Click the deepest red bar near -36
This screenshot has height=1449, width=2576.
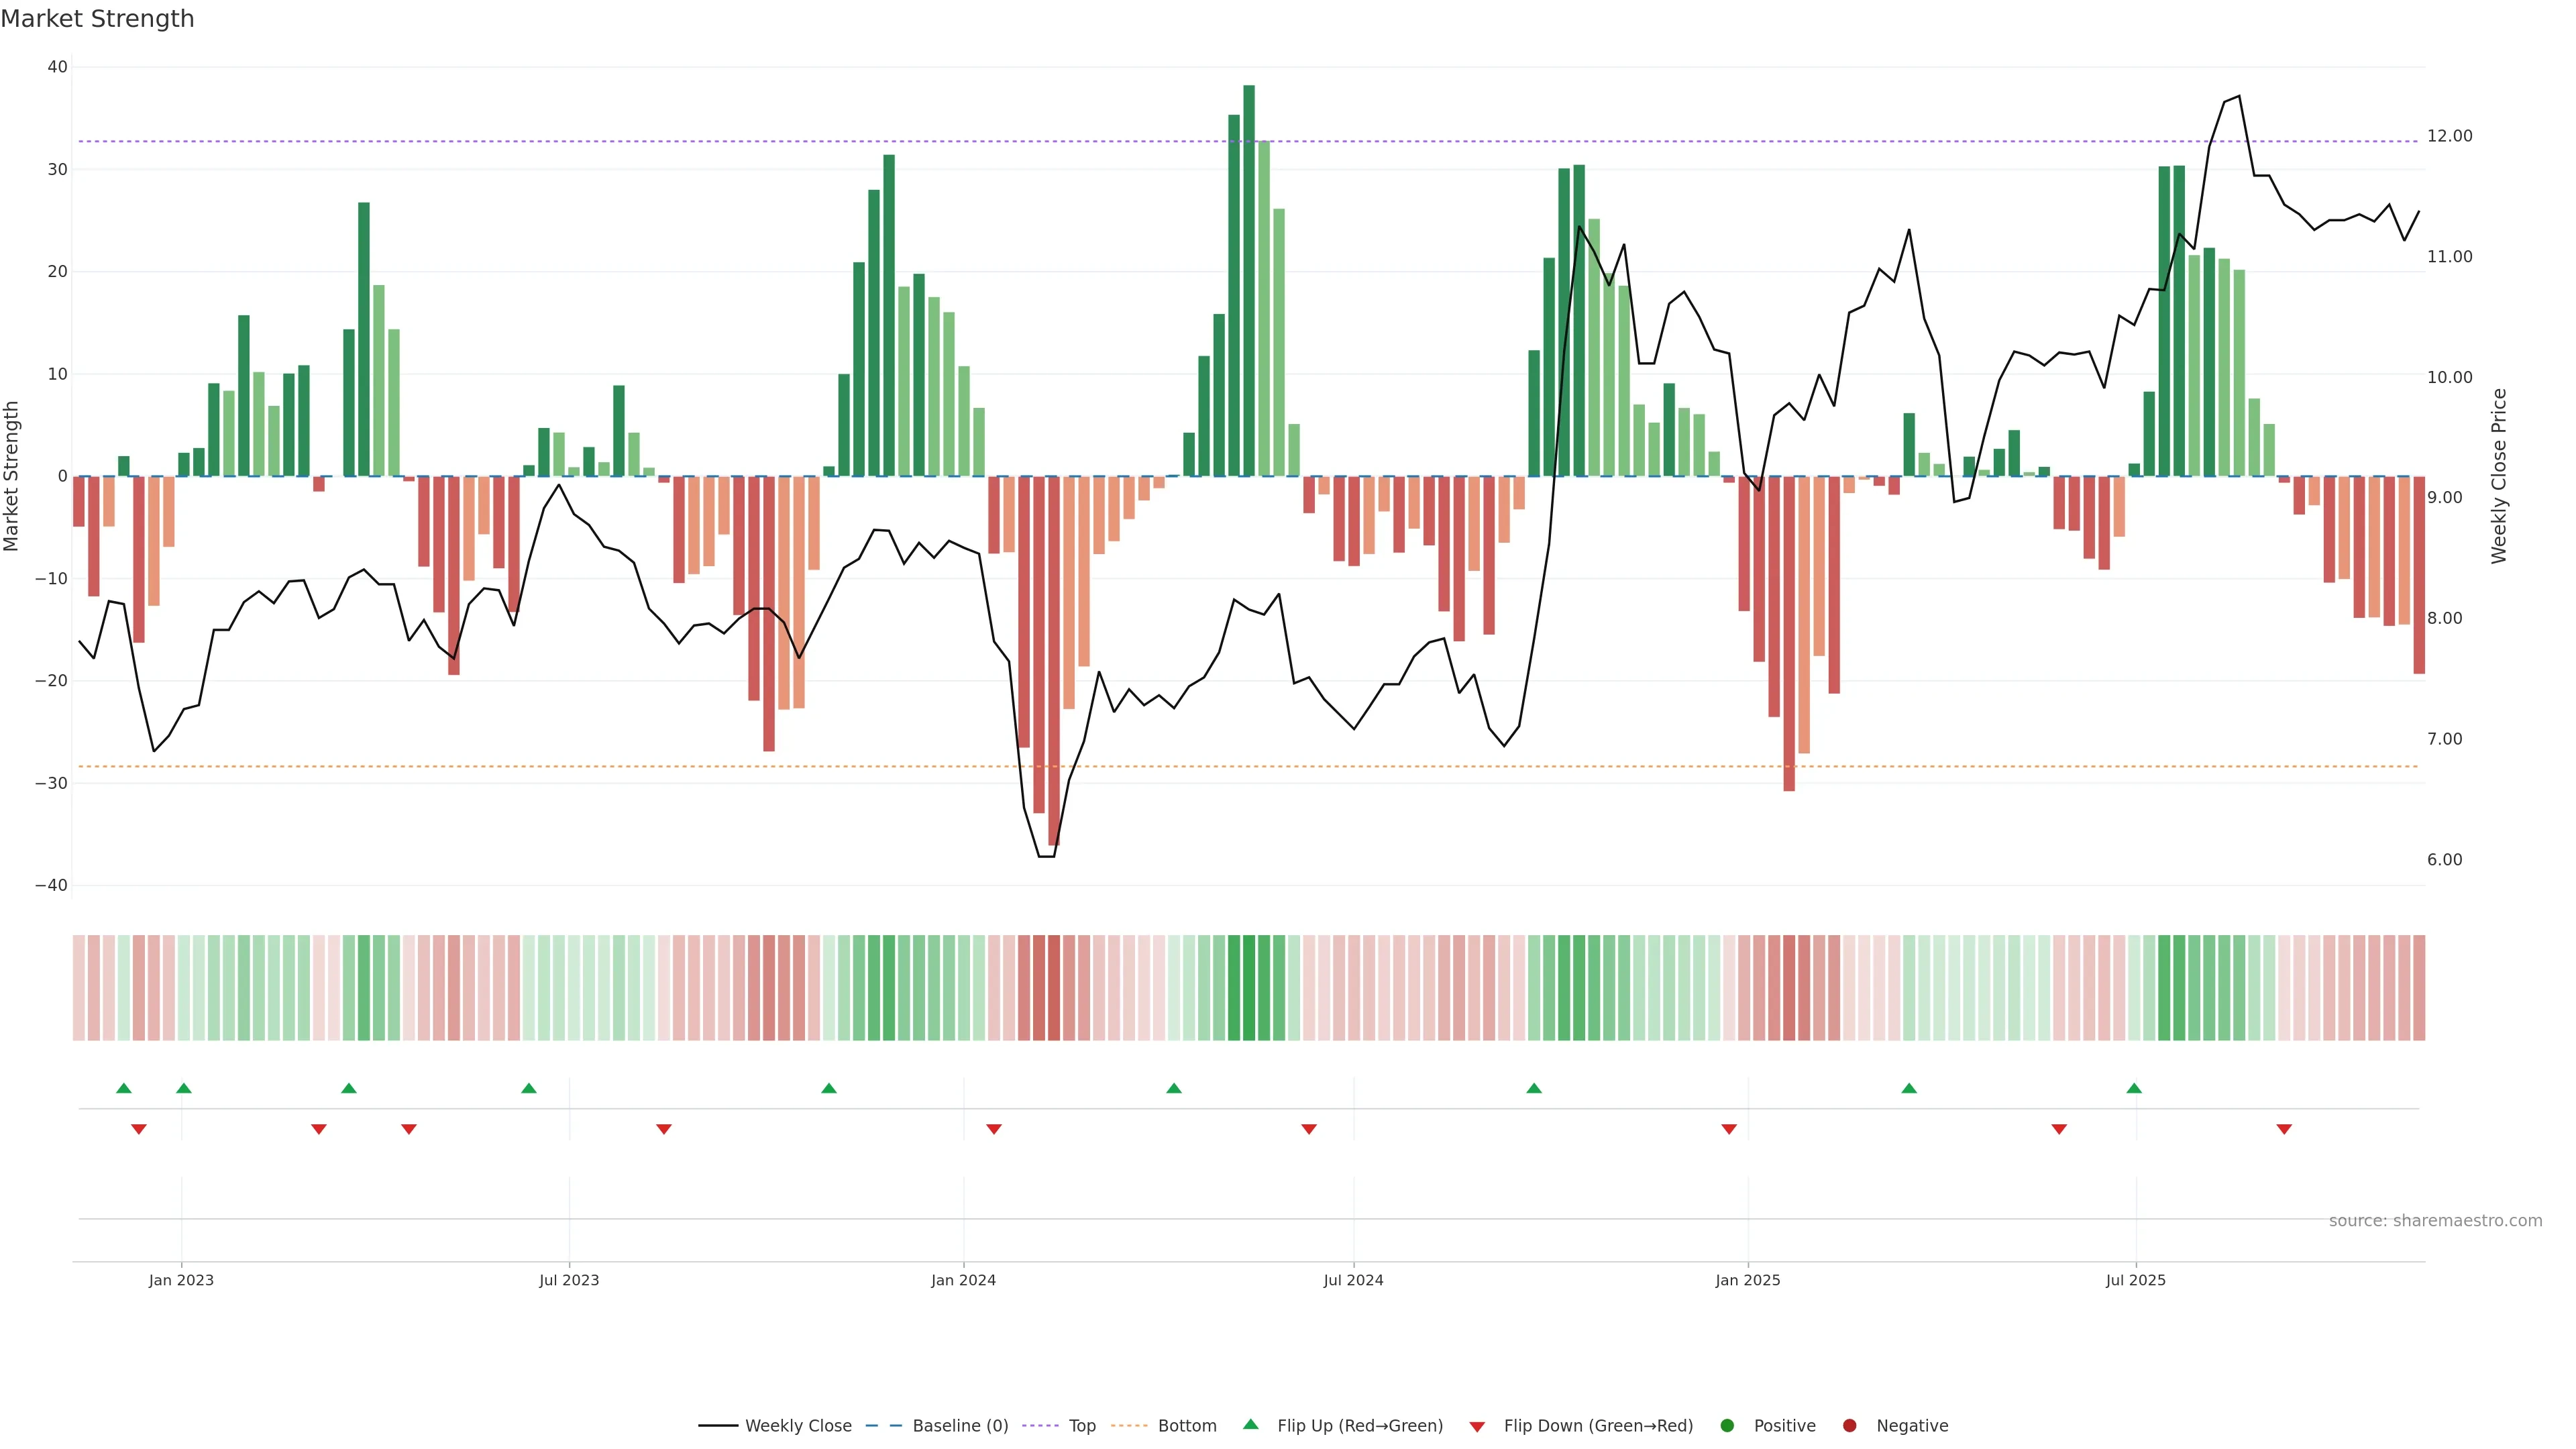(1054, 660)
